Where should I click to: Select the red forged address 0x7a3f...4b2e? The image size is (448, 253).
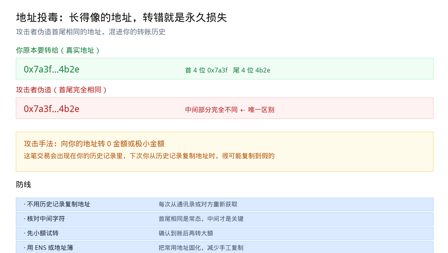pos(52,109)
